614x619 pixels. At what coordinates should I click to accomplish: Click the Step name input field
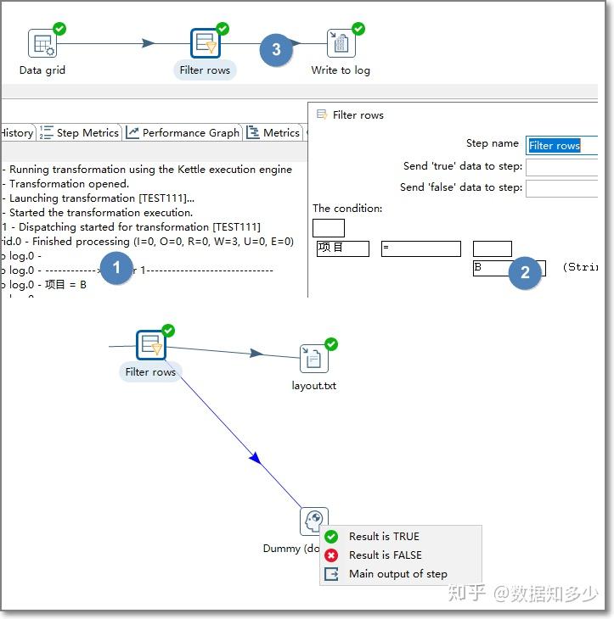coord(561,145)
